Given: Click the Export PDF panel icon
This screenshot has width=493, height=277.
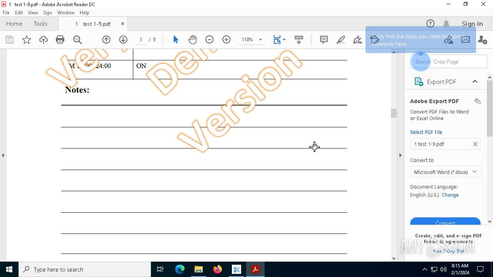Looking at the screenshot, I should pos(419,82).
